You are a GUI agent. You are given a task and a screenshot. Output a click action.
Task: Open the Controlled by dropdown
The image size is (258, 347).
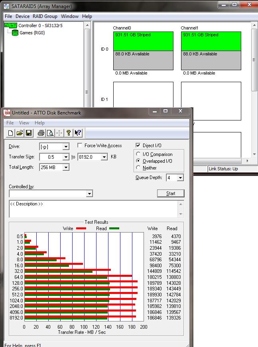pyautogui.click(x=89, y=194)
